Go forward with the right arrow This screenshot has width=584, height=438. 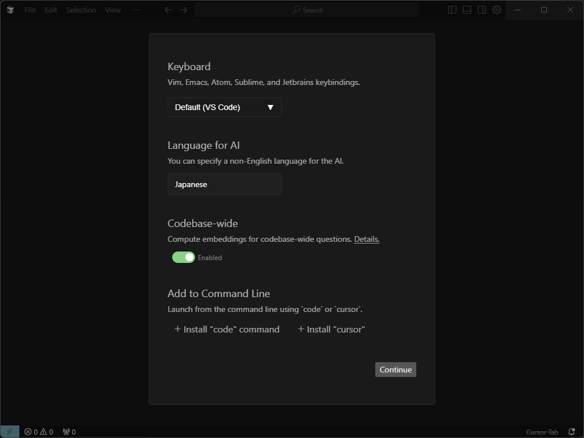pyautogui.click(x=183, y=10)
